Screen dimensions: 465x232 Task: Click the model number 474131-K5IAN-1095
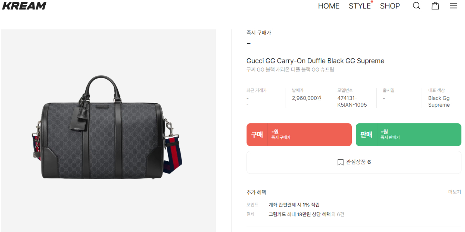pos(352,101)
